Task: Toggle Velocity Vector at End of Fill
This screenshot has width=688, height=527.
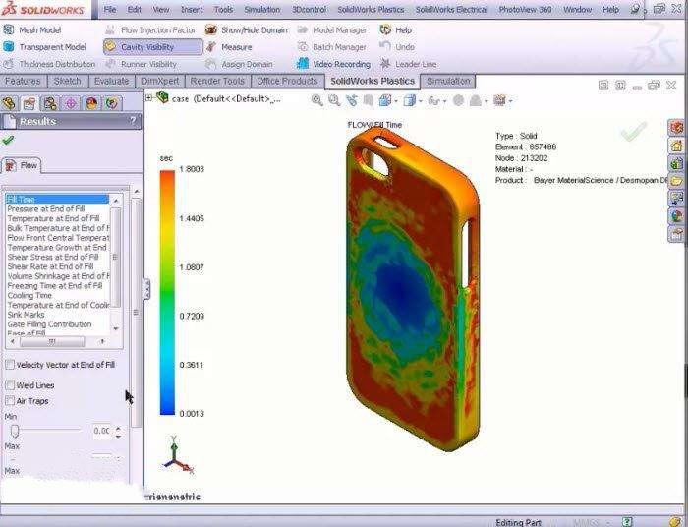Action: pyautogui.click(x=10, y=364)
